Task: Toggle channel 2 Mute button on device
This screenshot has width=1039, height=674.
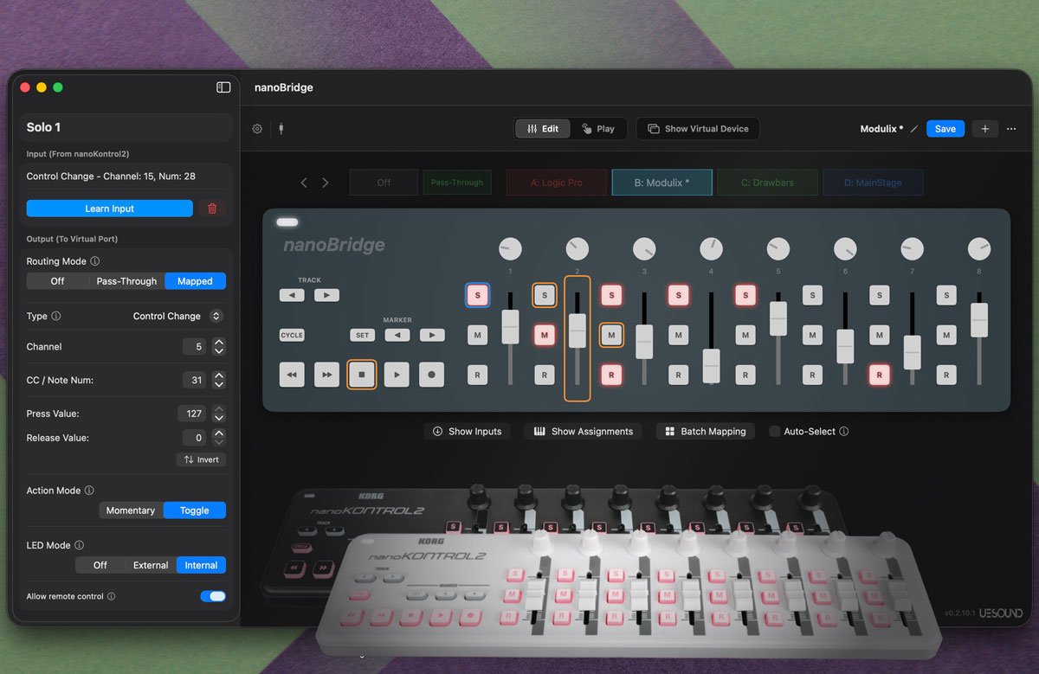Action: tap(545, 334)
